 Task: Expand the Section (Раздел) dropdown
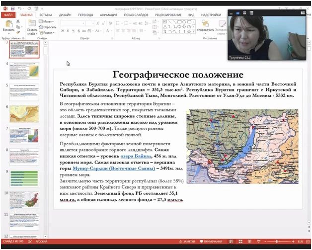[x=48, y=32]
